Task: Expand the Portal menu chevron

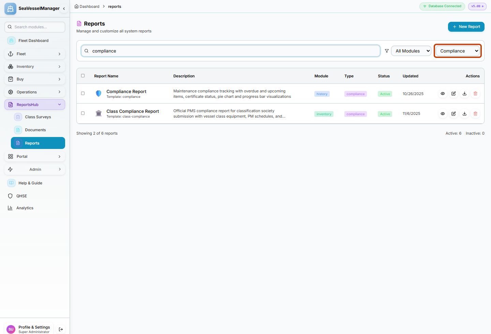Action: click(59, 156)
